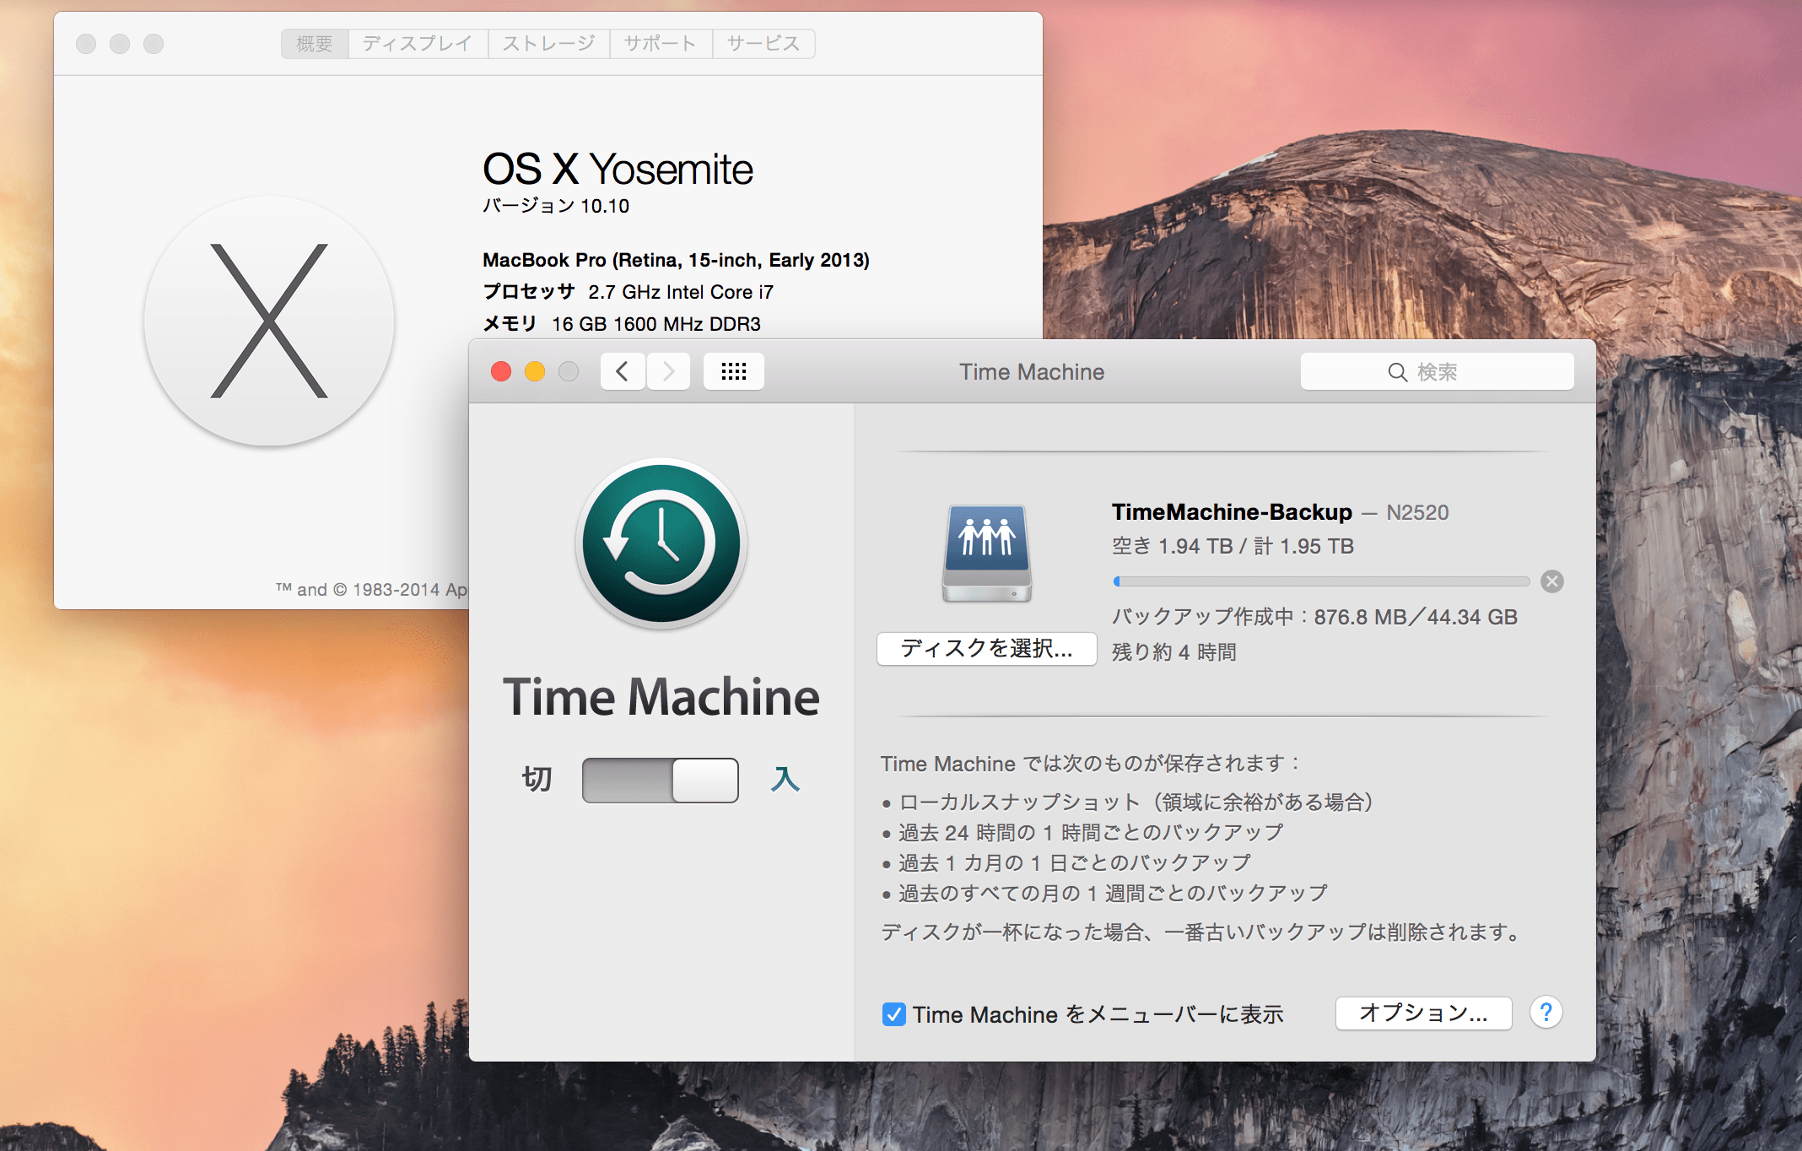Click the 過去のすべての月 bullet line

click(1104, 893)
